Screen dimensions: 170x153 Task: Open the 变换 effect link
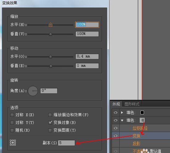pyautogui.click(x=136, y=136)
